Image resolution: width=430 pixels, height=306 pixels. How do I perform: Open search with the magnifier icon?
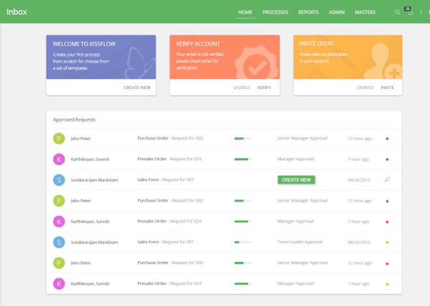397,12
